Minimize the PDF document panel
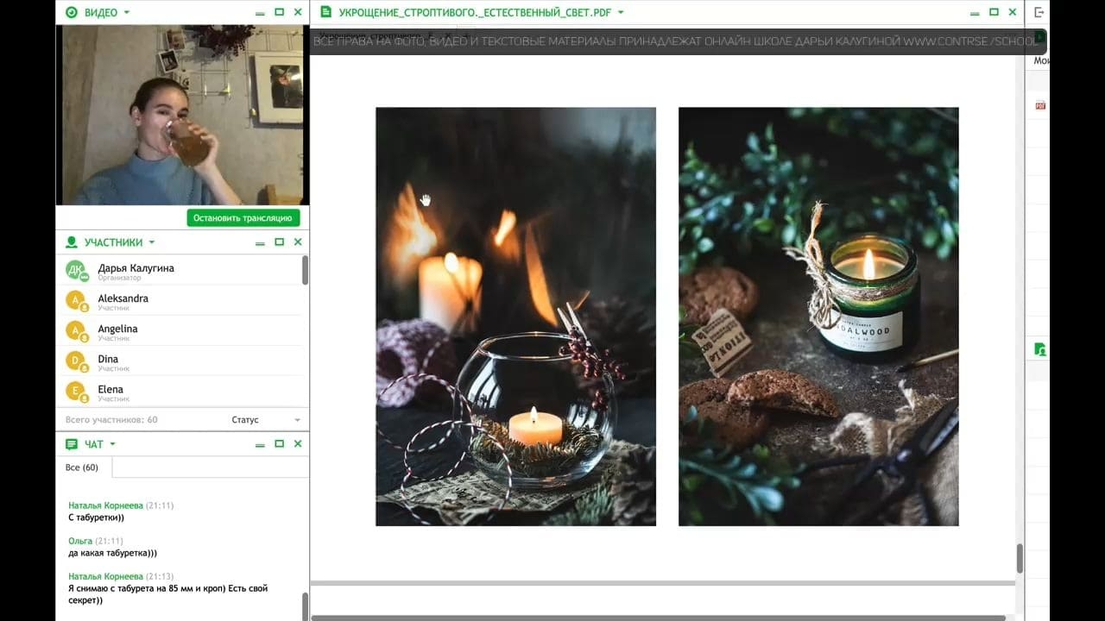This screenshot has width=1105, height=621. [975, 13]
